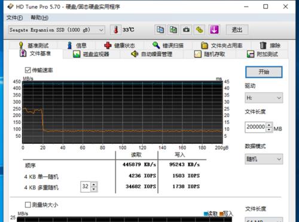Image resolution: width=299 pixels, height=222 pixels.
Task: Click the 退出 exit button
Action: click(237, 30)
